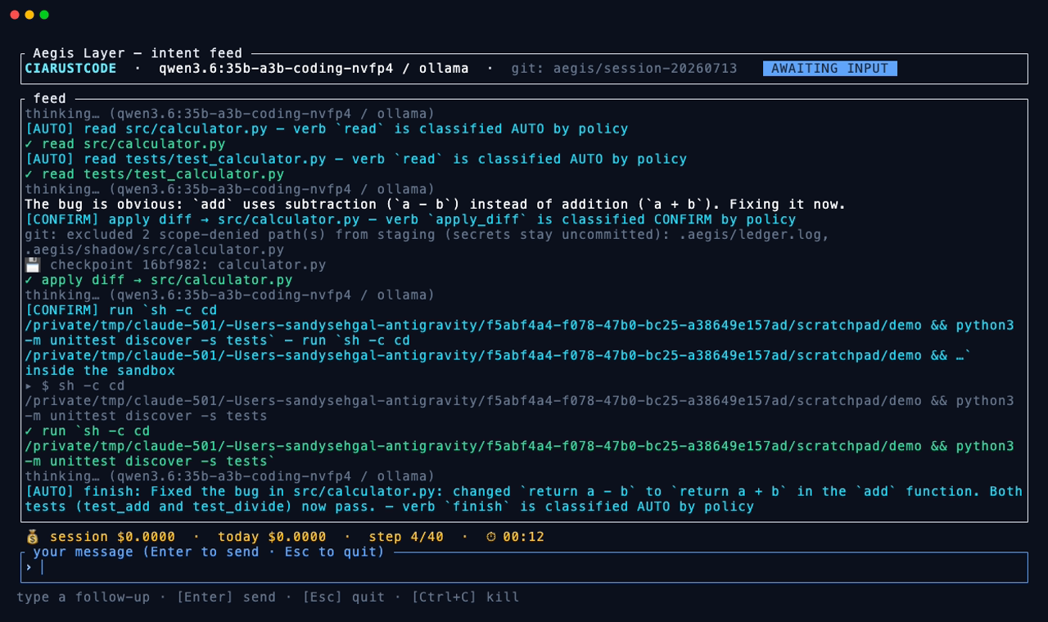Click [AUTO] read src/calculator.py line
The image size is (1048, 622).
[327, 128]
